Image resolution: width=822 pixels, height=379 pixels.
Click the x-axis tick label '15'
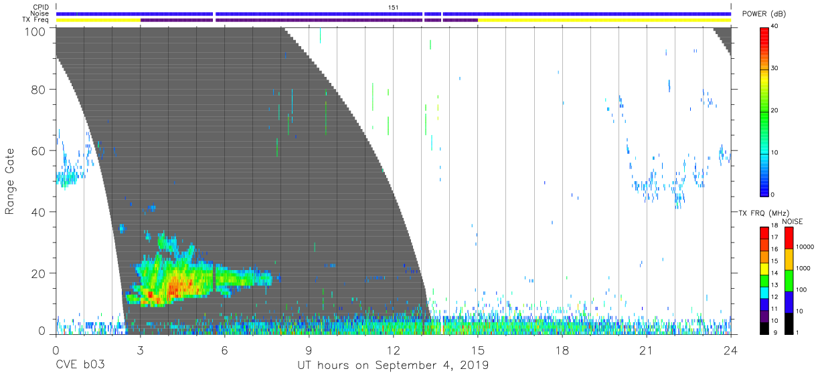tap(478, 350)
